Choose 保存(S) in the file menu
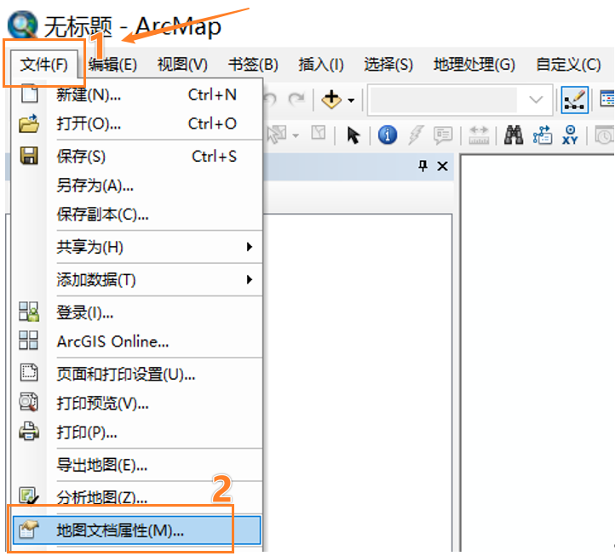Image resolution: width=615 pixels, height=556 pixels. click(136, 156)
